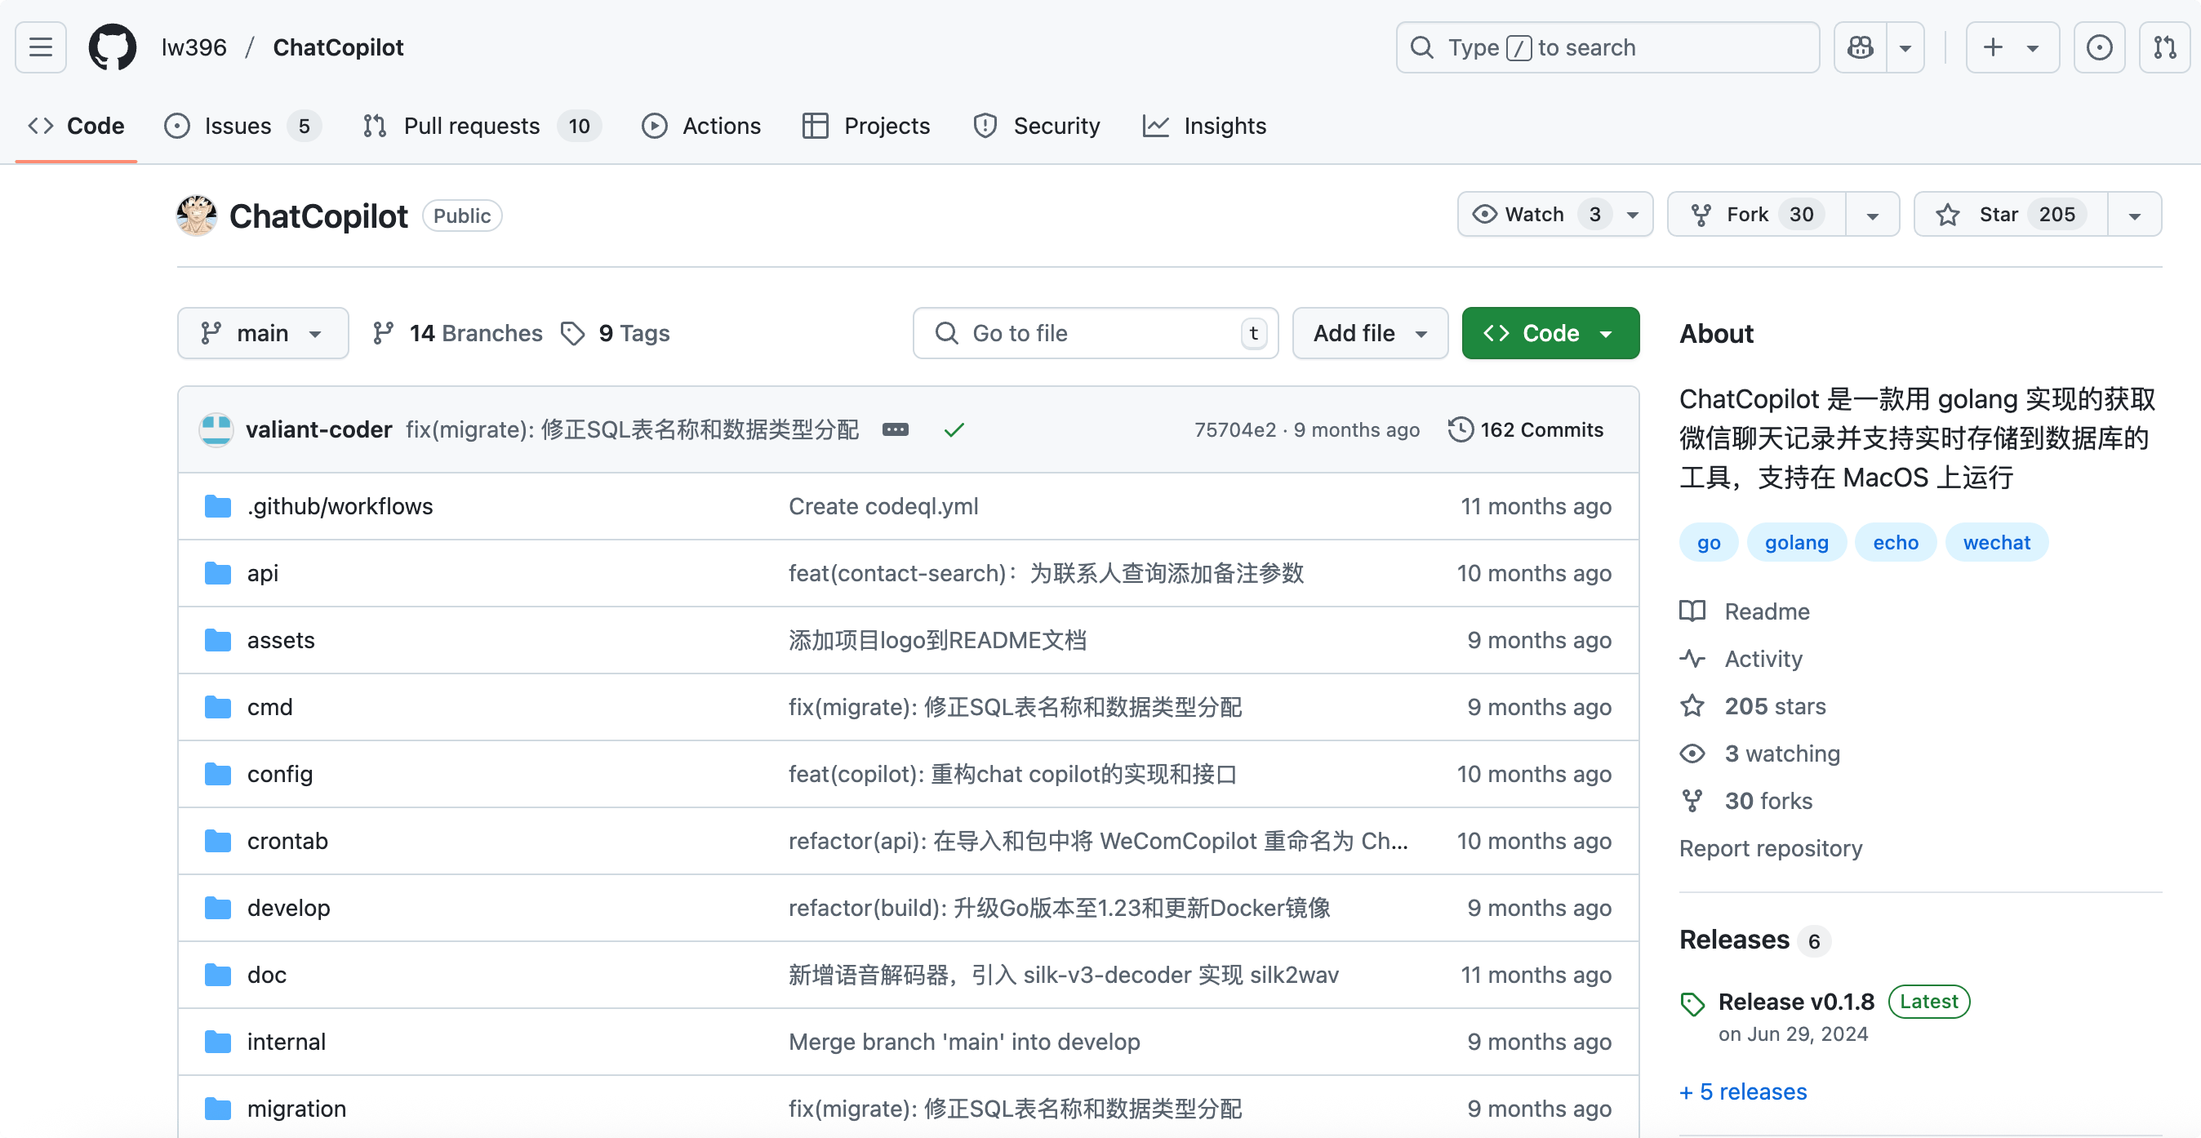Expand the Add file dropdown
2201x1138 pixels.
pos(1369,333)
